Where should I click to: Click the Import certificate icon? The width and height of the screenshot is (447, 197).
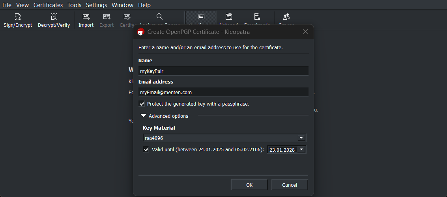[x=86, y=17]
